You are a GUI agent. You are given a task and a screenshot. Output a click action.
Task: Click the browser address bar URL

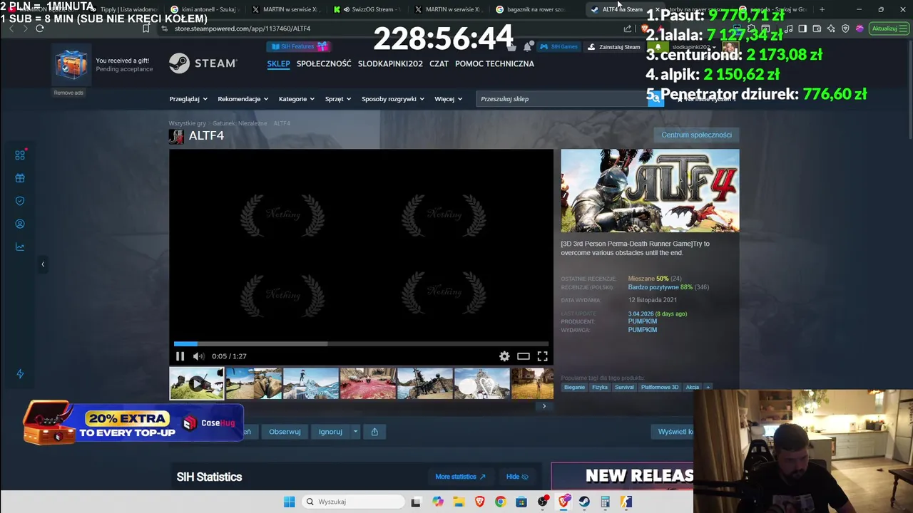pyautogui.click(x=243, y=28)
